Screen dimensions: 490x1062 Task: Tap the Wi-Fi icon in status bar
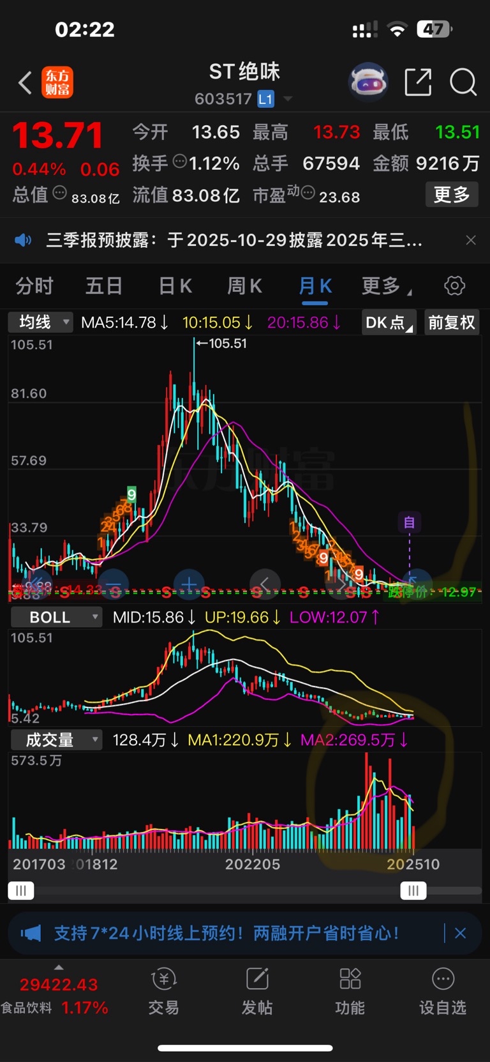point(397,29)
